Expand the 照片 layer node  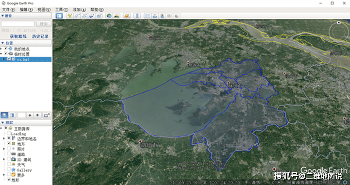pos(4,149)
